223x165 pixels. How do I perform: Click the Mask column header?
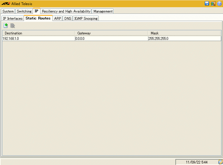click(184, 33)
